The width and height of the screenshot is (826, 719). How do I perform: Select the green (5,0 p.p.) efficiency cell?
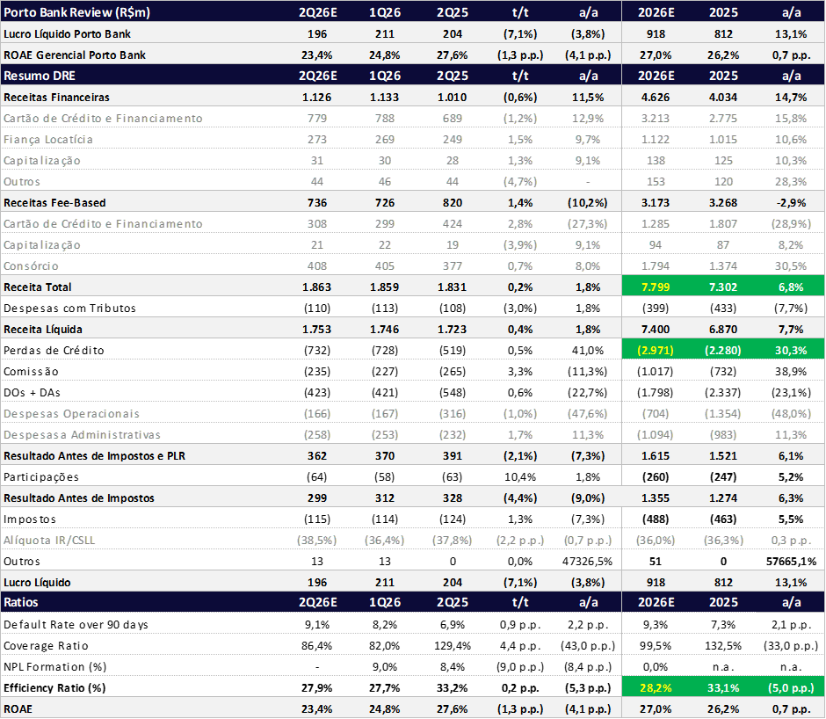click(791, 687)
